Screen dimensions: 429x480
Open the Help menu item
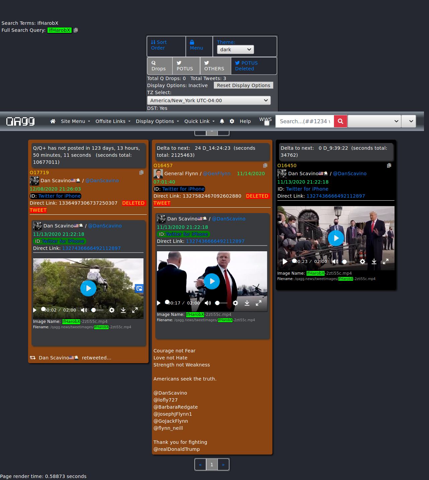(x=245, y=121)
